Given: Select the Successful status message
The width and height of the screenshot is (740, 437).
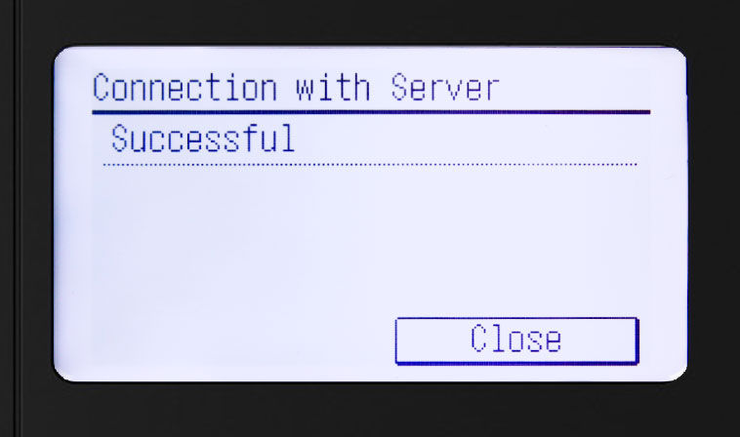Looking at the screenshot, I should 203,139.
